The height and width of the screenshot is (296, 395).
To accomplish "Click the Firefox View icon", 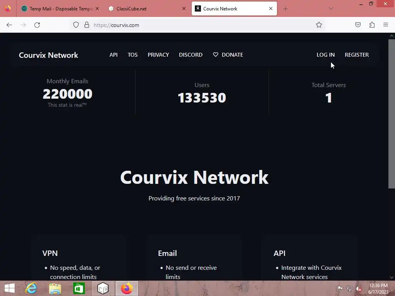I will coord(8,8).
